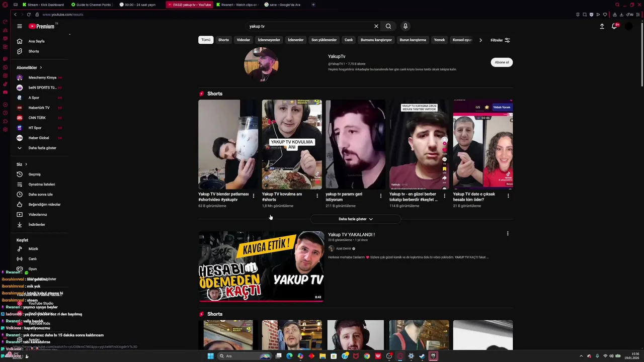Open Oynatma listeleri in sidebar
644x362 pixels.
click(x=39, y=185)
